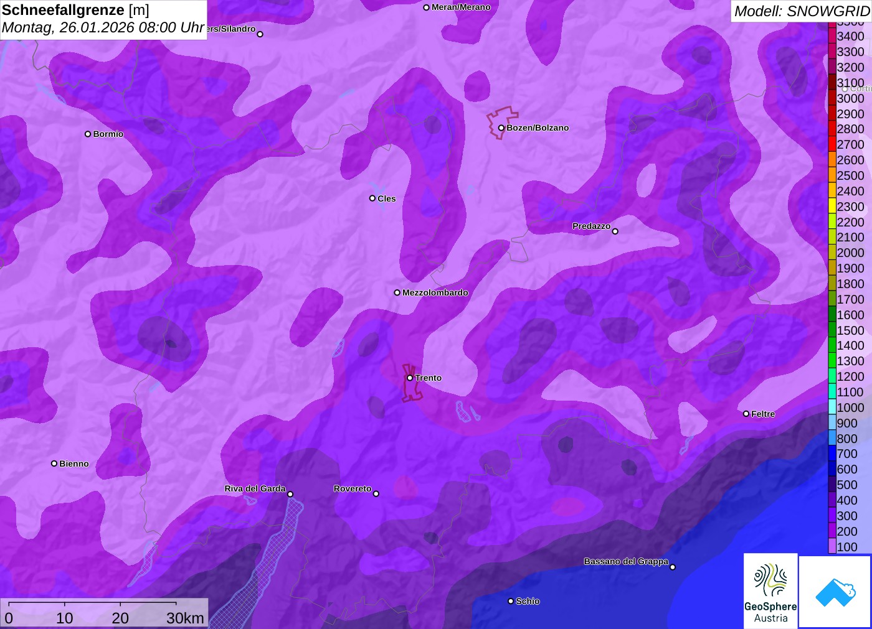Select the Predazzo location marker
Screen dimensions: 872x629
pos(615,231)
